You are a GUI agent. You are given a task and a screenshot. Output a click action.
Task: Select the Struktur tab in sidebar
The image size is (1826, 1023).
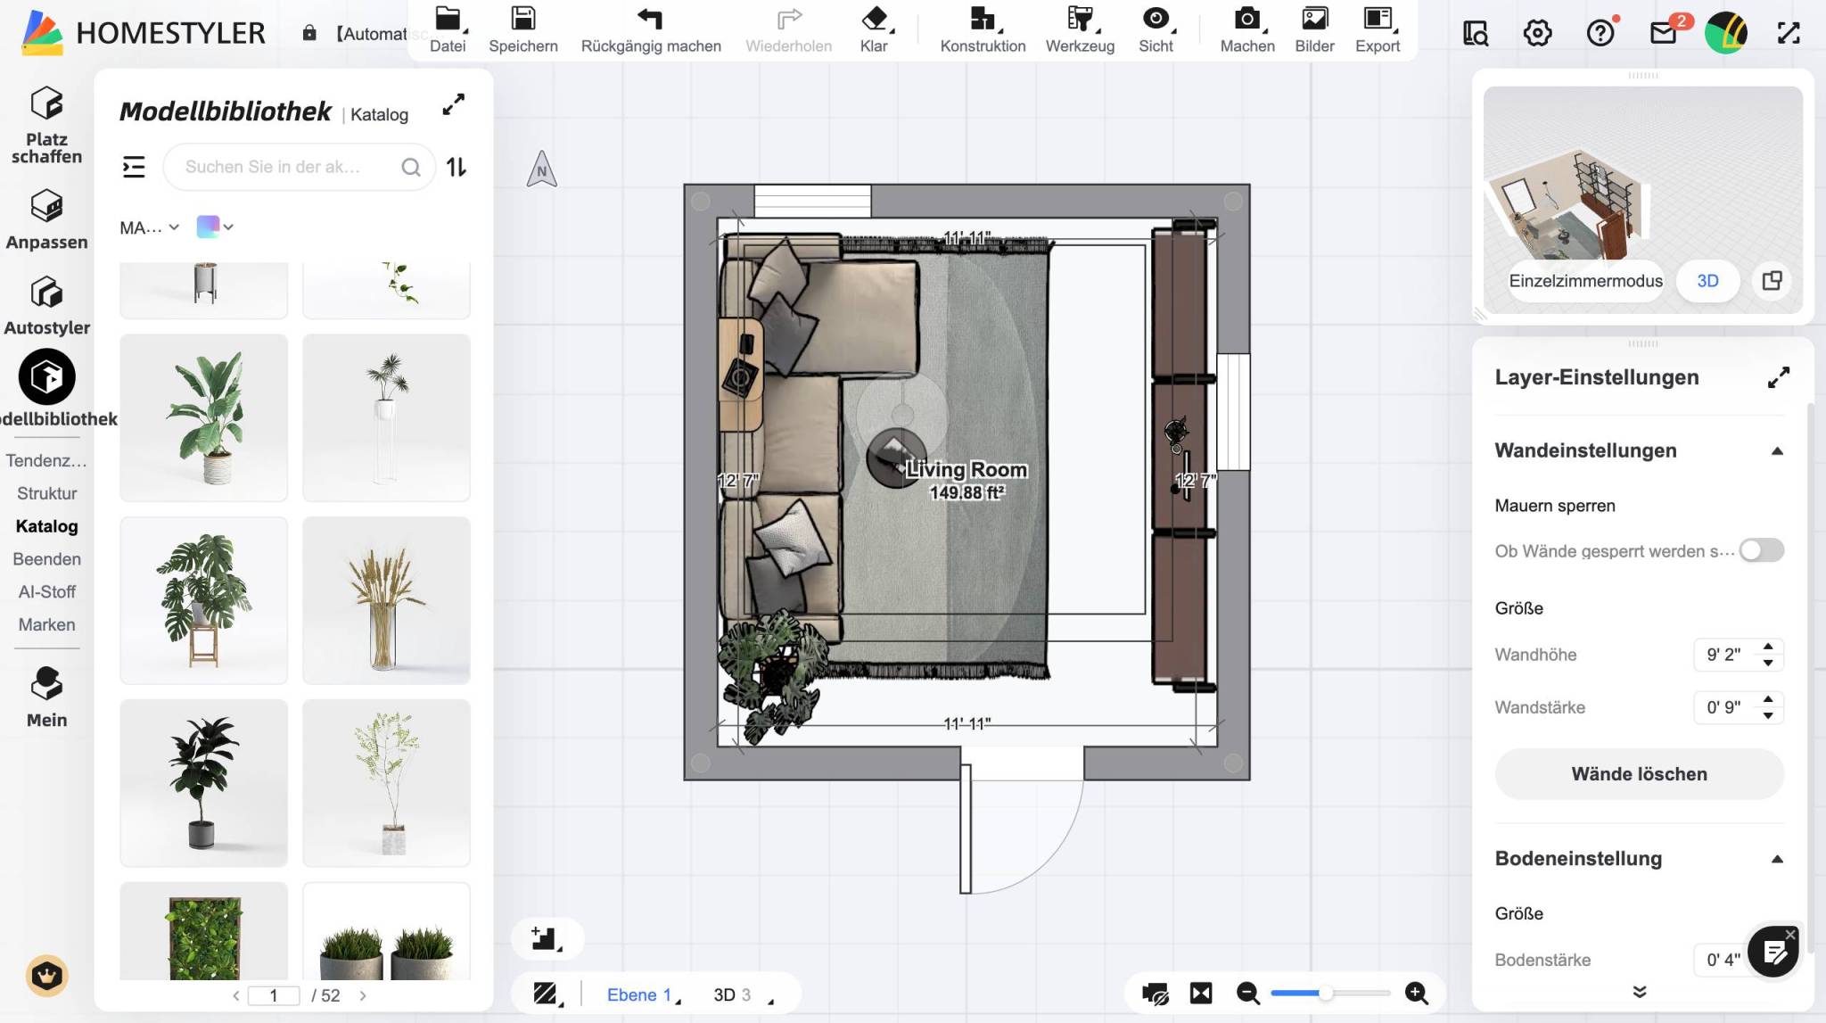[46, 493]
